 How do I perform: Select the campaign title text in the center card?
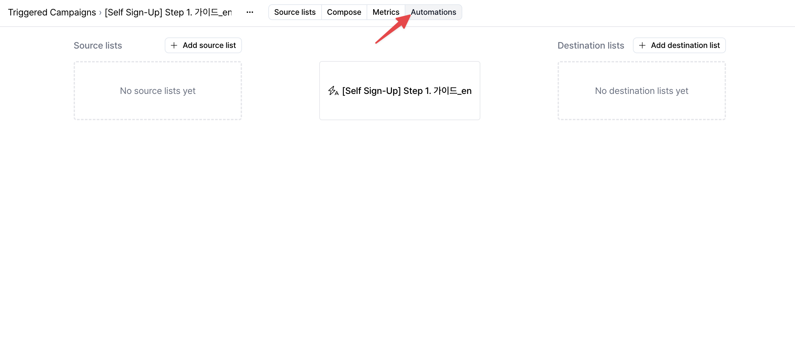click(407, 91)
